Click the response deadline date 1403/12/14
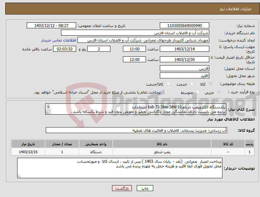 [x=185, y=49]
